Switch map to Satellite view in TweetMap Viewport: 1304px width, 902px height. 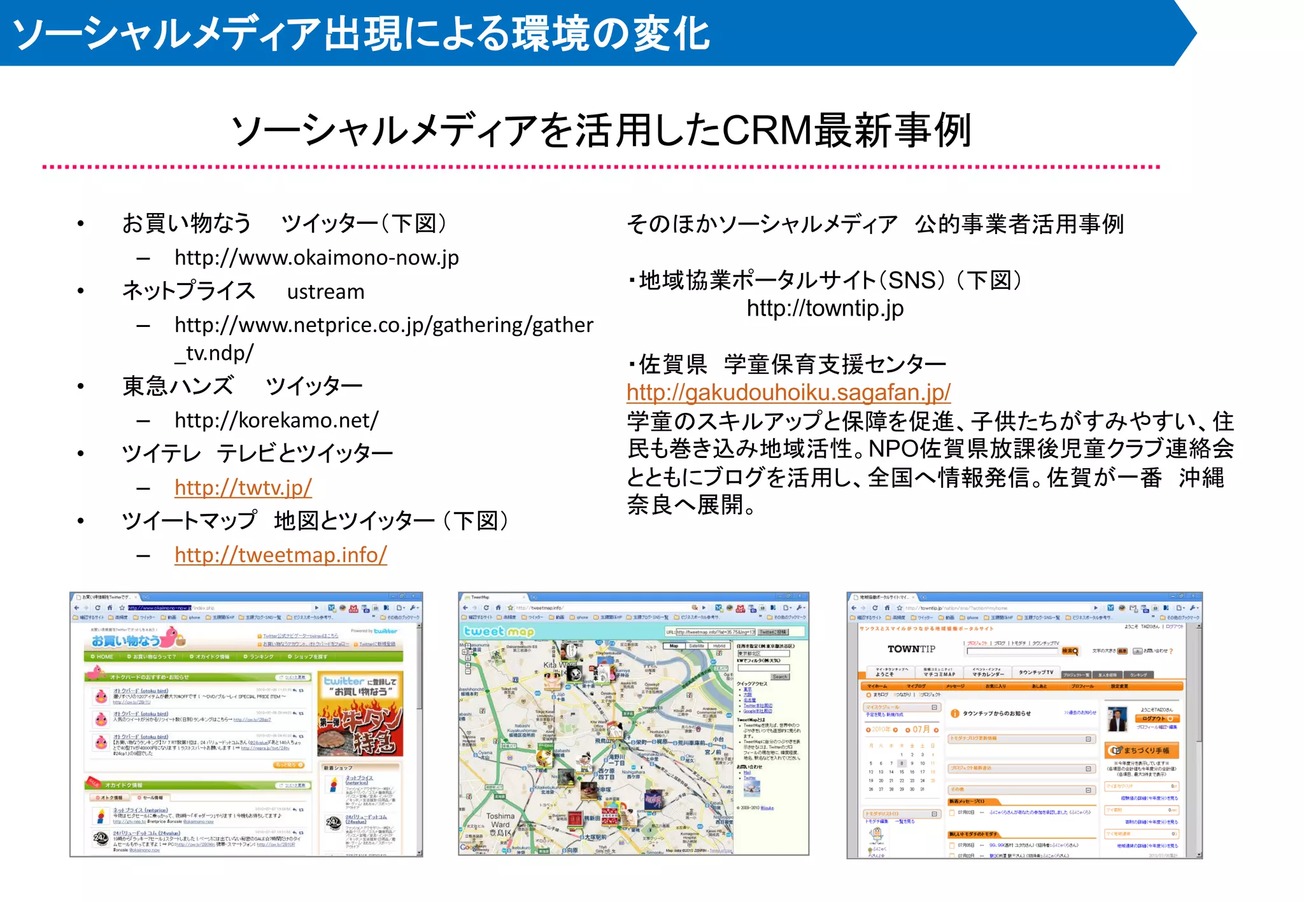tap(697, 646)
